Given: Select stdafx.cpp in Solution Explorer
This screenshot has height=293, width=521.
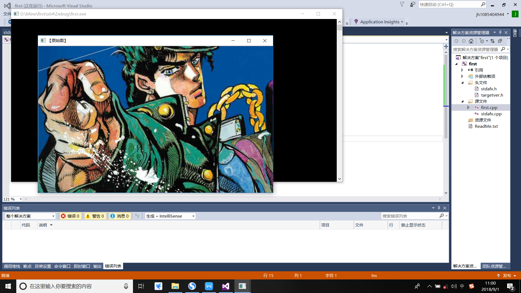Looking at the screenshot, I should pos(491,114).
